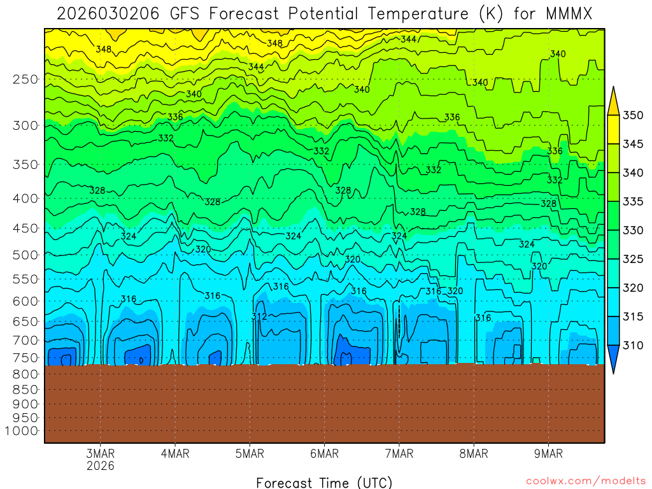Click the "700" pressure level label
Screen dimensions: 652x489
(x=25, y=341)
